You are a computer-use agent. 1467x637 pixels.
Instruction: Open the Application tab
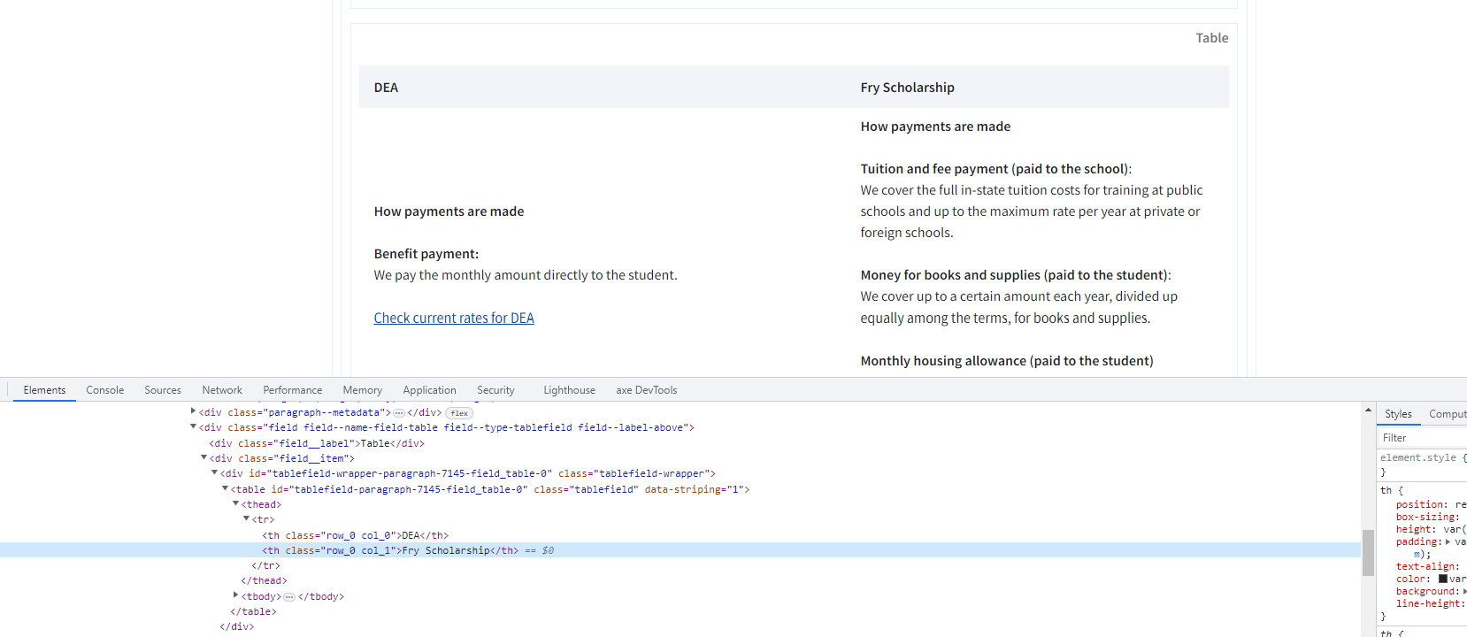pos(429,390)
